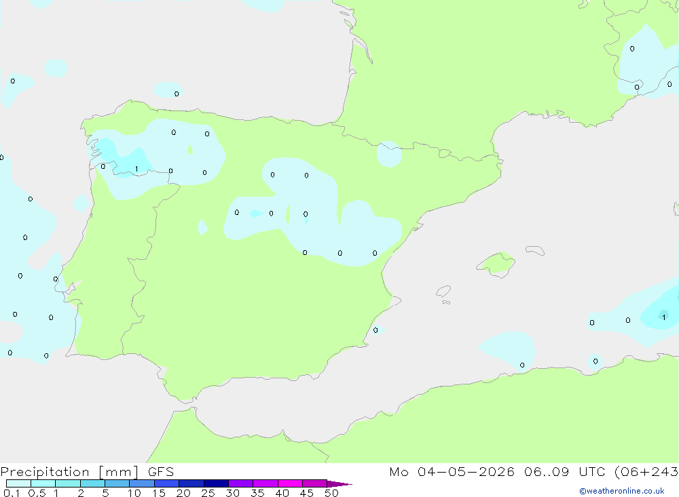The width and height of the screenshot is (679, 497).
Task: Click the date text 'Mo 04-05-2026'
Action: [452, 472]
